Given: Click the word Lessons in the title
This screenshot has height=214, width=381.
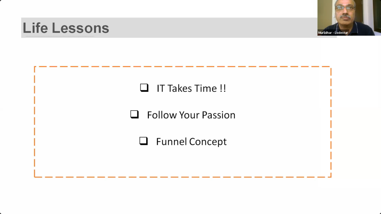Looking at the screenshot, I should [80, 28].
